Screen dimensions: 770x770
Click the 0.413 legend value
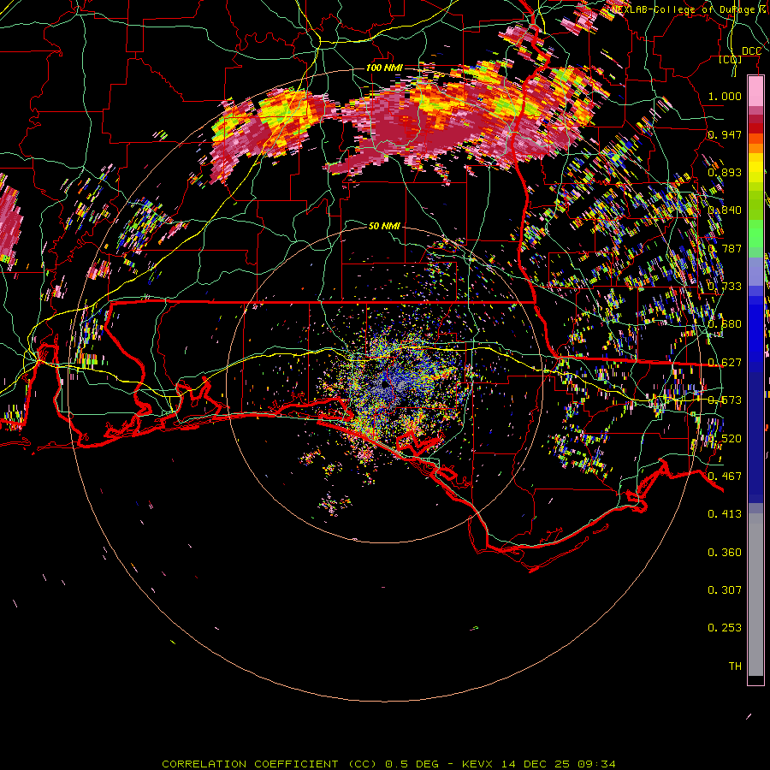725,514
